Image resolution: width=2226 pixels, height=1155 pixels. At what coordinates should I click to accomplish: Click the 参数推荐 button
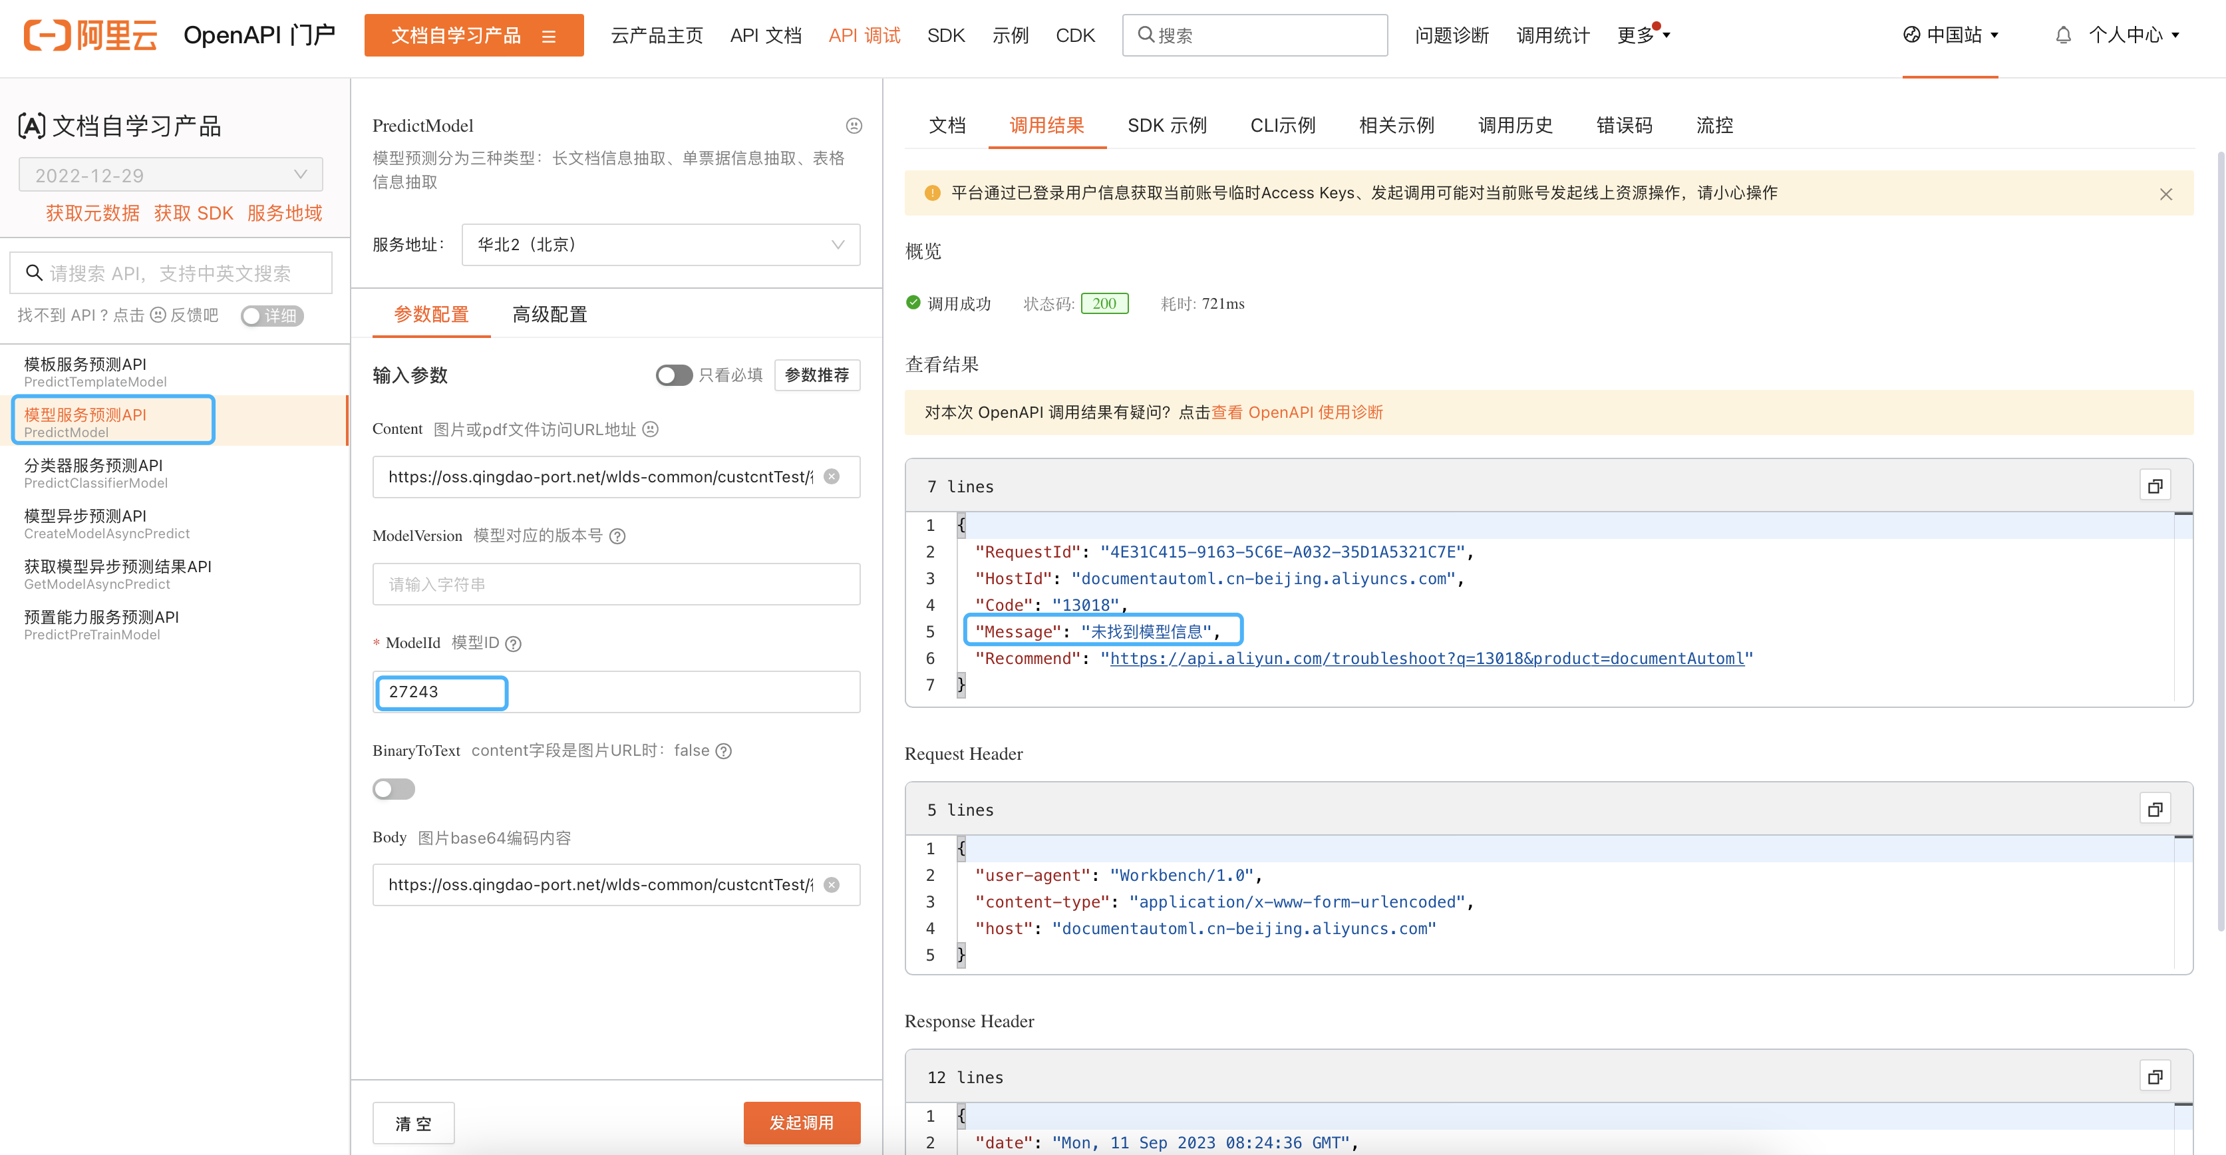pyautogui.click(x=818, y=375)
